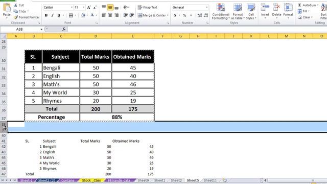Image resolution: width=327 pixels, height=184 pixels.
Task: Apply Comma Style
Action: pyautogui.click(x=191, y=15)
